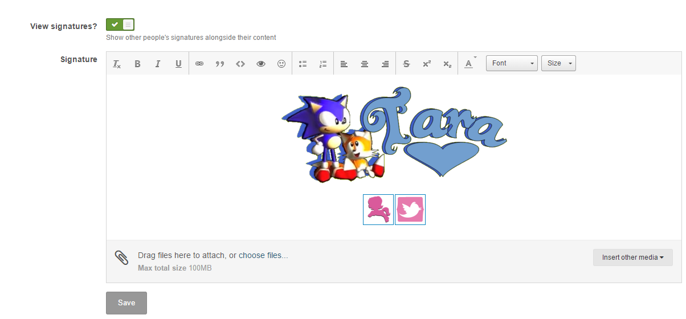Image resolution: width=686 pixels, height=319 pixels.
Task: Toggle italic formatting
Action: coord(158,64)
